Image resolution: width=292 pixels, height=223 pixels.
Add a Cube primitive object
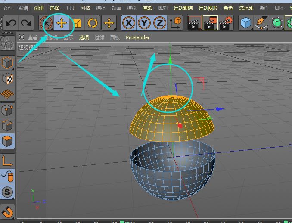(x=246, y=23)
